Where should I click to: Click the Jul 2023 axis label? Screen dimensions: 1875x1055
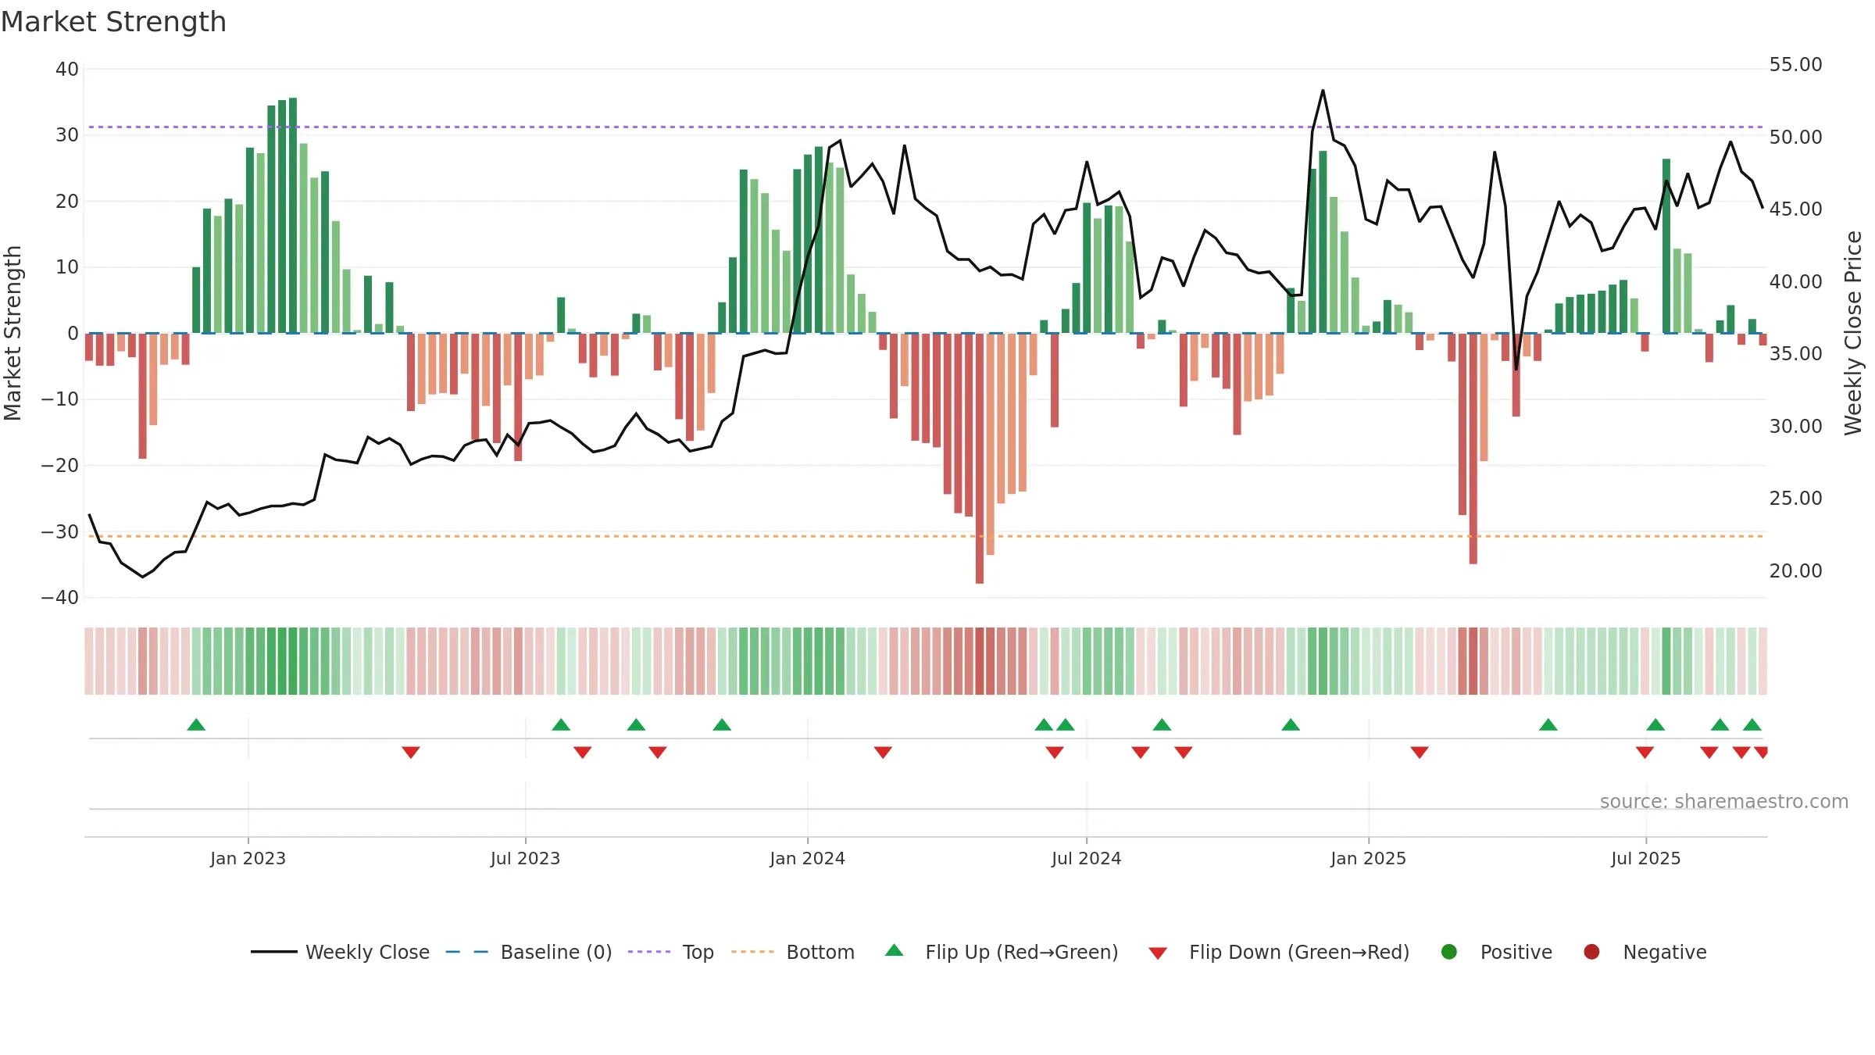(x=525, y=858)
